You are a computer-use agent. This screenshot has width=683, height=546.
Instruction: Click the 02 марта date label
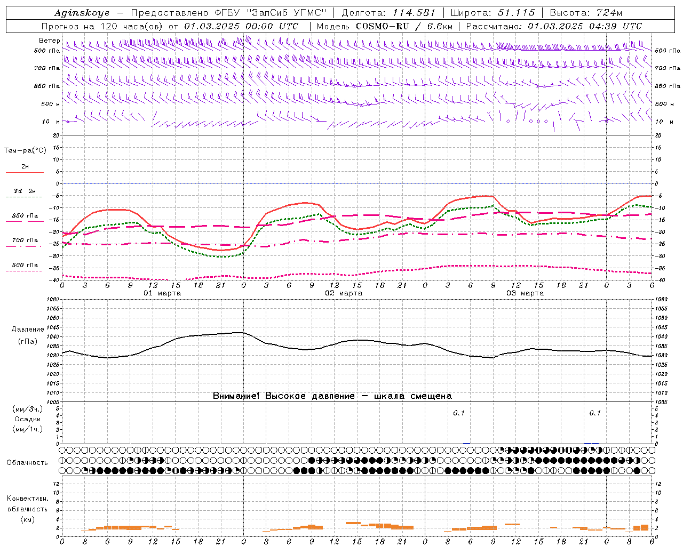click(x=344, y=293)
